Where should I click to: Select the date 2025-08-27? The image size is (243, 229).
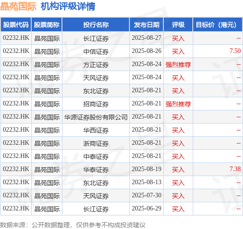(x=147, y=38)
